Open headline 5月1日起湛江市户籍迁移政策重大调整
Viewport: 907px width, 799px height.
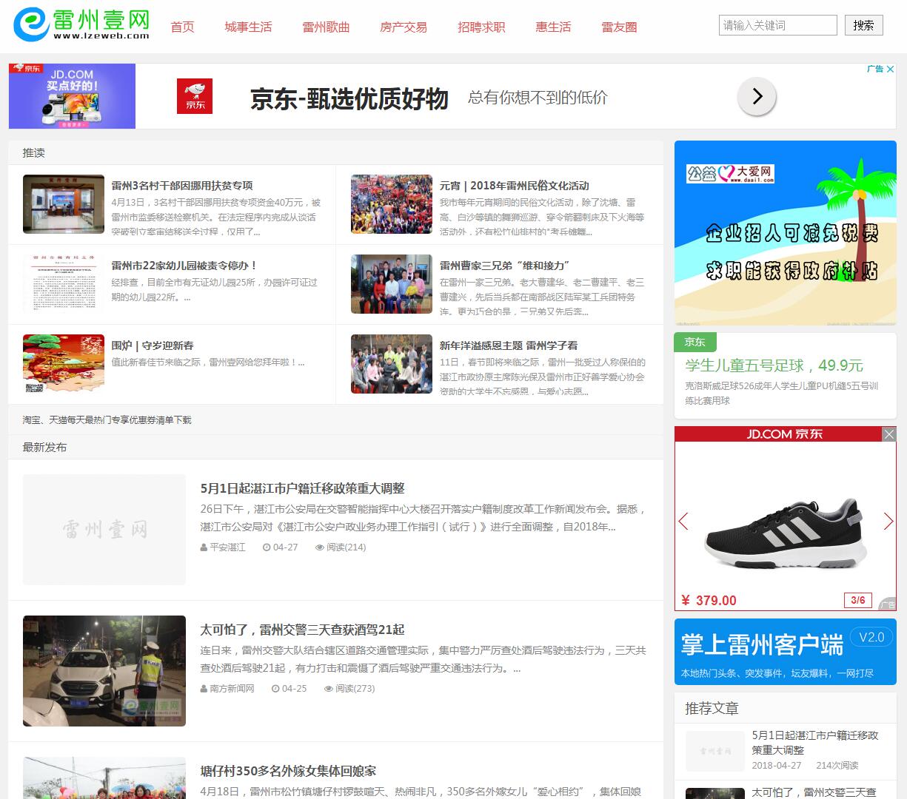302,488
